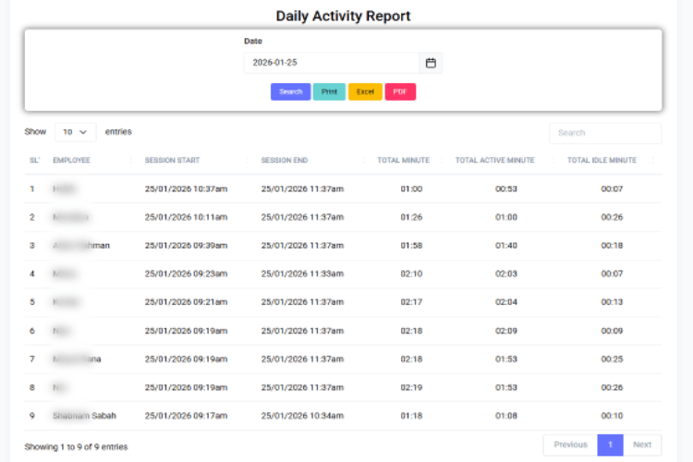Select the row with session start 09:17am
This screenshot has height=462, width=693.
pyautogui.click(x=186, y=416)
